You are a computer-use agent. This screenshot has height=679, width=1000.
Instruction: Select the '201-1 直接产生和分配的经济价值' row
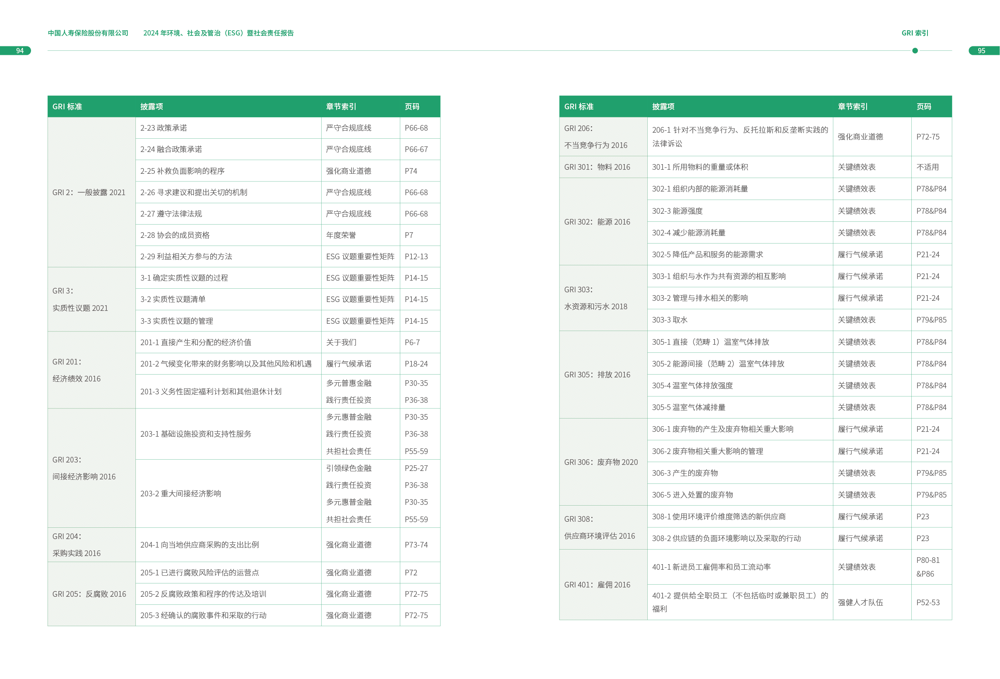[x=195, y=342]
